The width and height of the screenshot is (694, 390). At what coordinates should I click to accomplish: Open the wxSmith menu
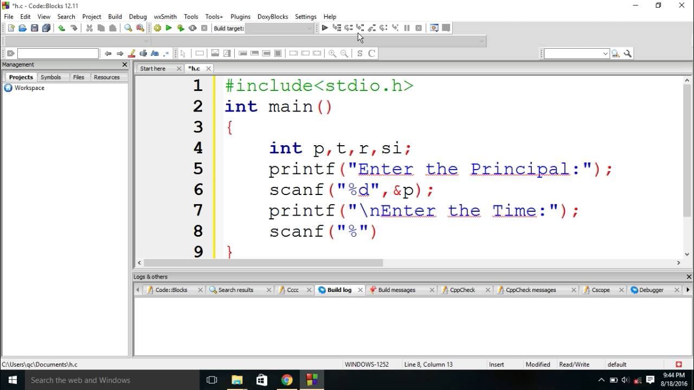(x=165, y=17)
